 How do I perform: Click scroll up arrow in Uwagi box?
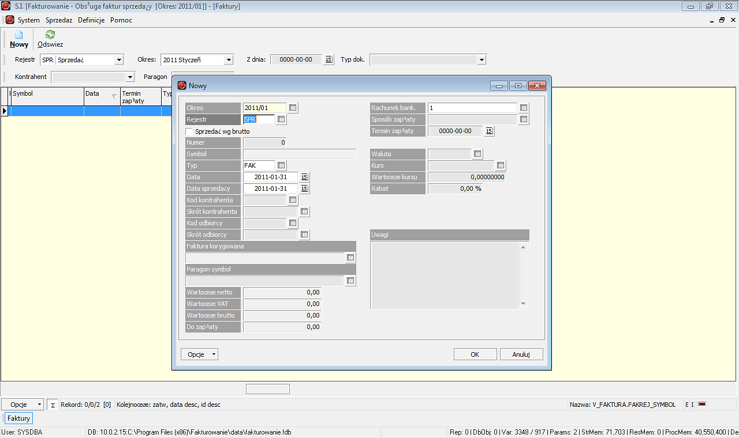click(x=523, y=247)
